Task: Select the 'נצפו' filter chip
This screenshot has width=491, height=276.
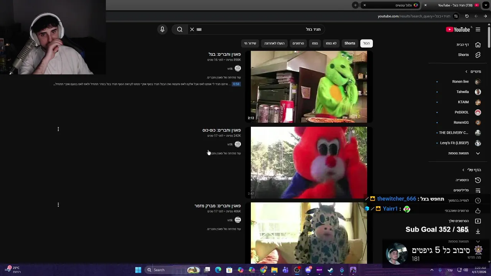Action: (315, 43)
